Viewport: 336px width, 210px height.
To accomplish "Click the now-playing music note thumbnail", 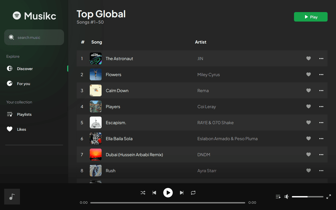I will [x=12, y=197].
